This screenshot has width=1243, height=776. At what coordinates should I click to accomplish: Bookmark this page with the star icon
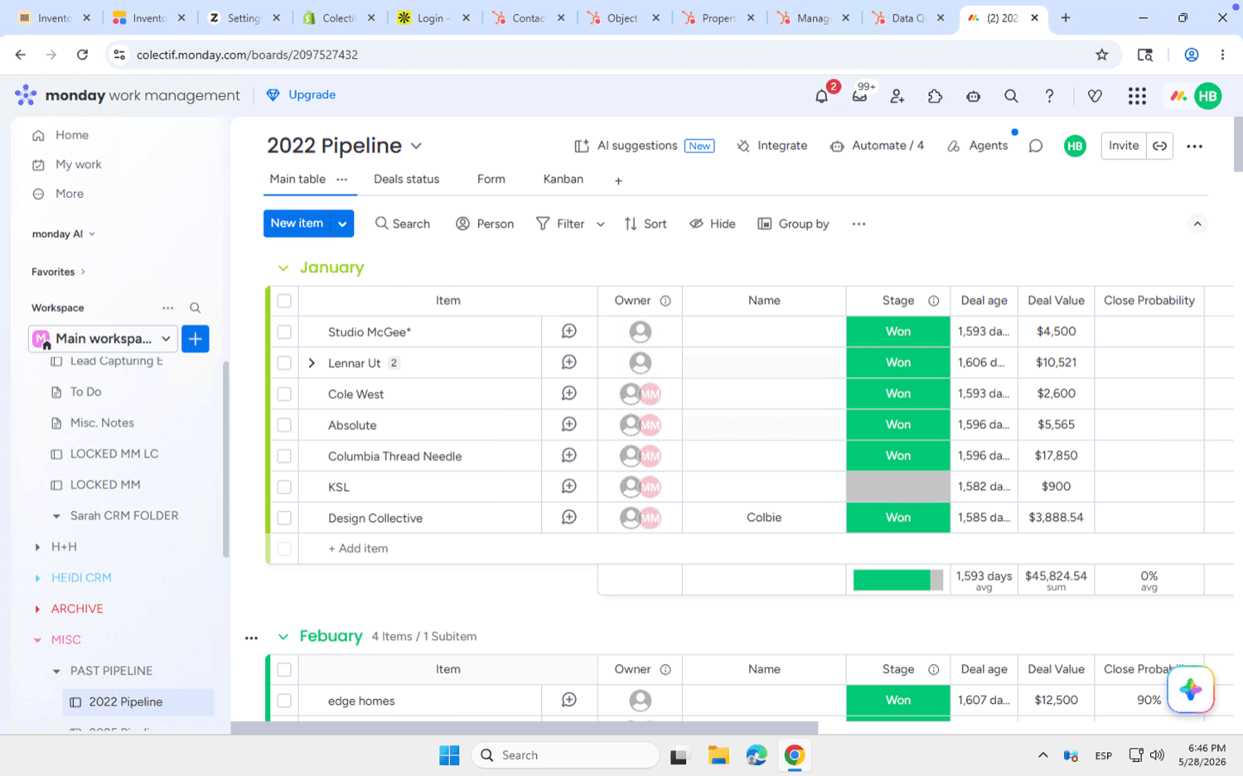(x=1101, y=55)
